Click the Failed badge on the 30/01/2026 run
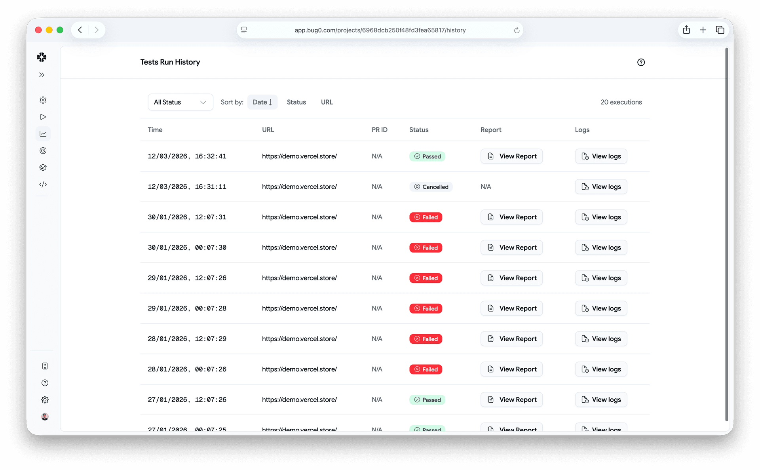Viewport: 760px width, 470px height. [426, 217]
